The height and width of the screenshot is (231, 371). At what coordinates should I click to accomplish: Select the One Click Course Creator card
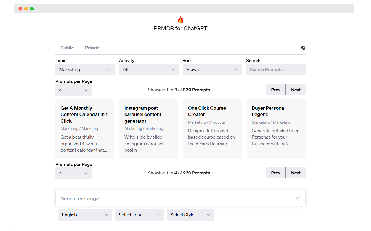click(212, 129)
